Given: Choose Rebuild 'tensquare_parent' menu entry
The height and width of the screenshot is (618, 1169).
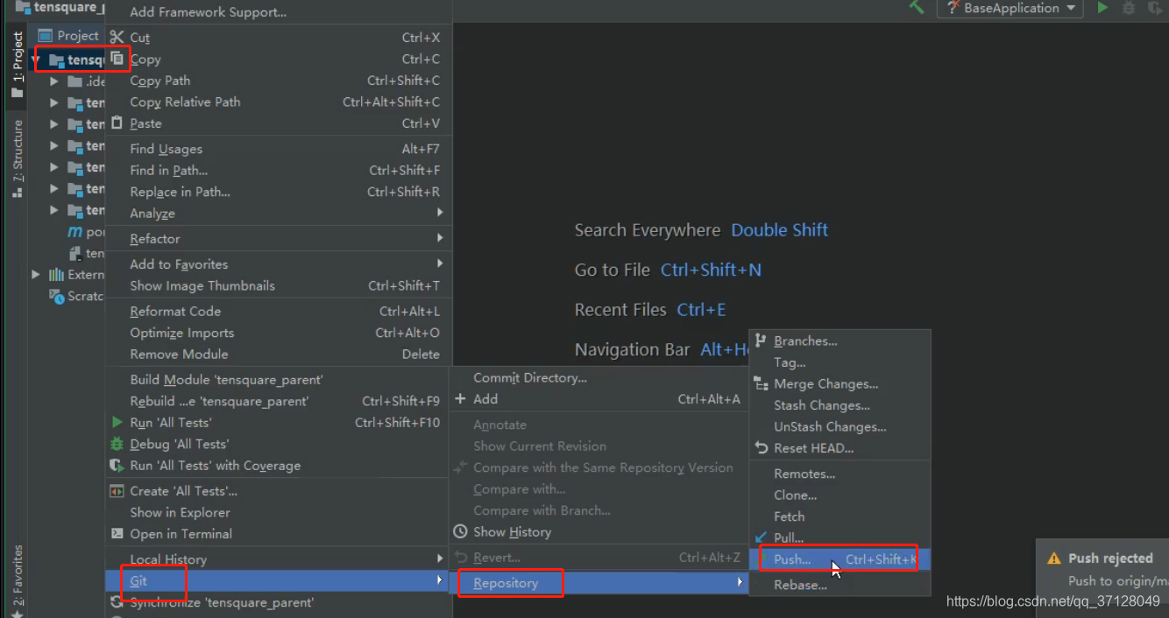Looking at the screenshot, I should coord(278,401).
